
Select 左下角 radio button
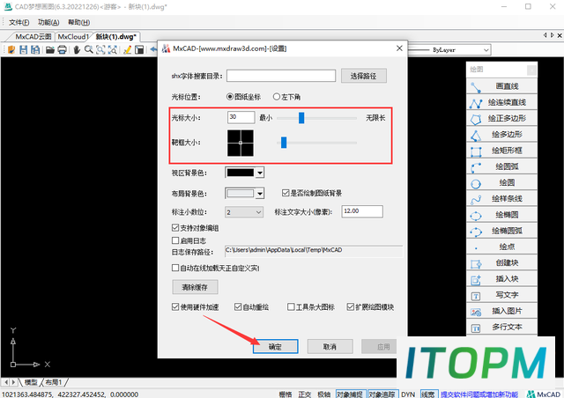pyautogui.click(x=276, y=97)
